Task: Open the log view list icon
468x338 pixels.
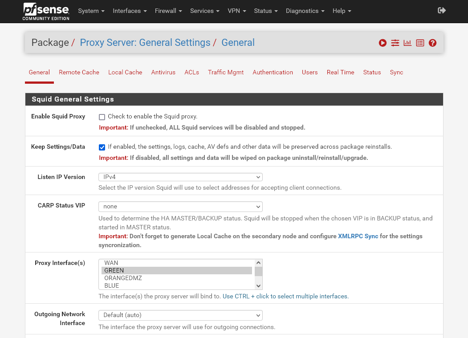Action: [420, 42]
